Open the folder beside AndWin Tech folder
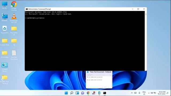This screenshot has height=96, width=171. pos(14,42)
